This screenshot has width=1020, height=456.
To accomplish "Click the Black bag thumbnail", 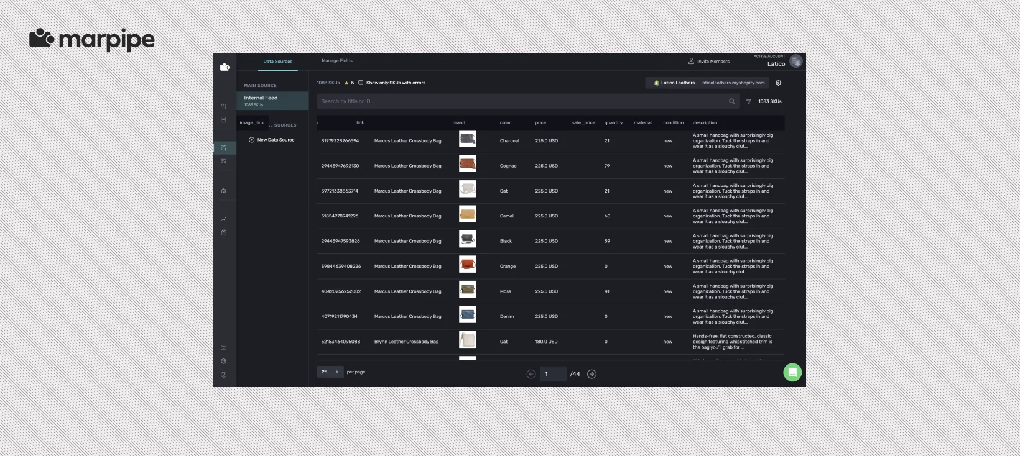I will [468, 239].
